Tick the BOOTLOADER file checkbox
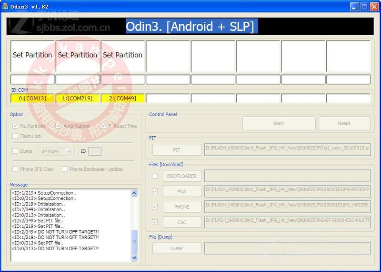The height and width of the screenshot is (272, 381). tap(155, 176)
